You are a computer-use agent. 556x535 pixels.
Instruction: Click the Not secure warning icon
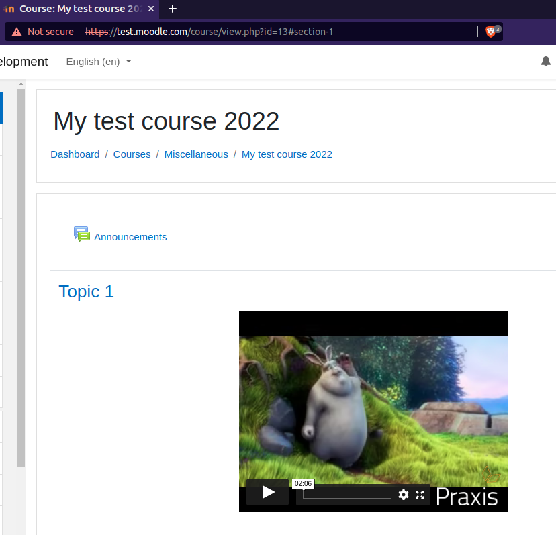pos(17,32)
